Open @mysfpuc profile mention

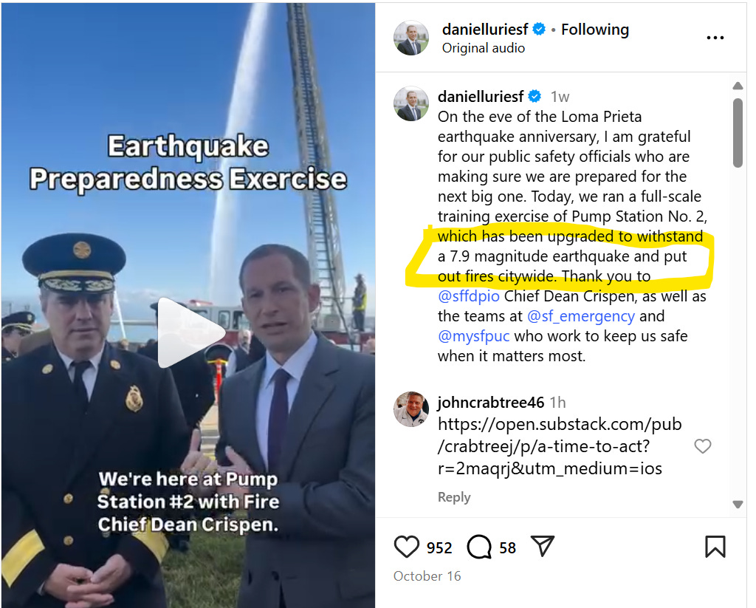click(473, 336)
